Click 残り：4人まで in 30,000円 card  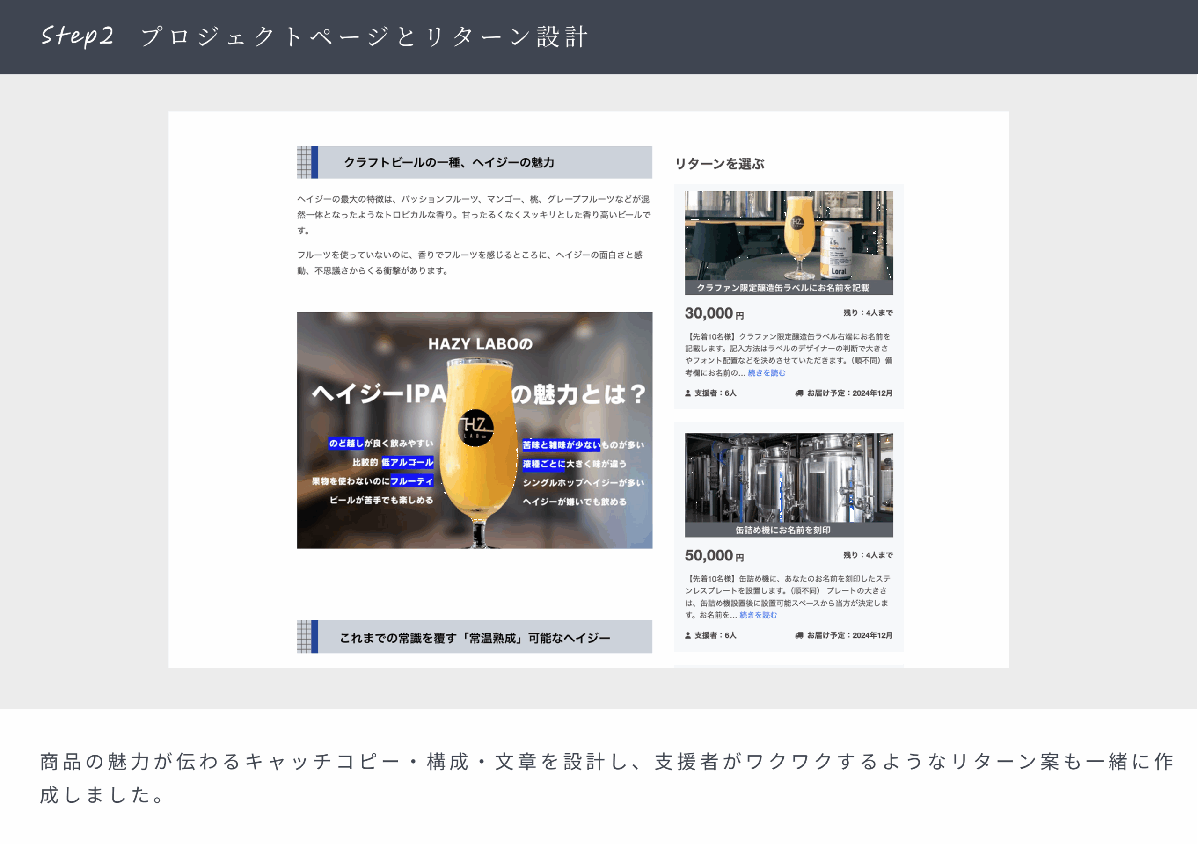tap(868, 313)
